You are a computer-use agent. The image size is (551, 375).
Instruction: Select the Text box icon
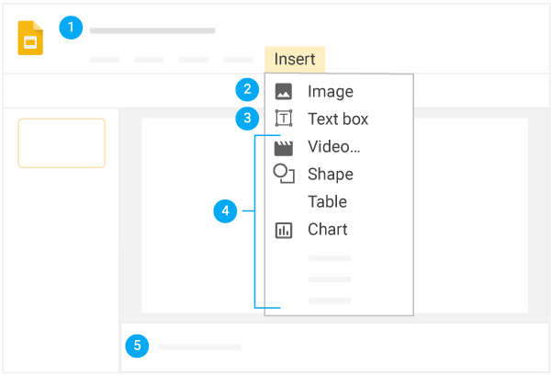284,119
